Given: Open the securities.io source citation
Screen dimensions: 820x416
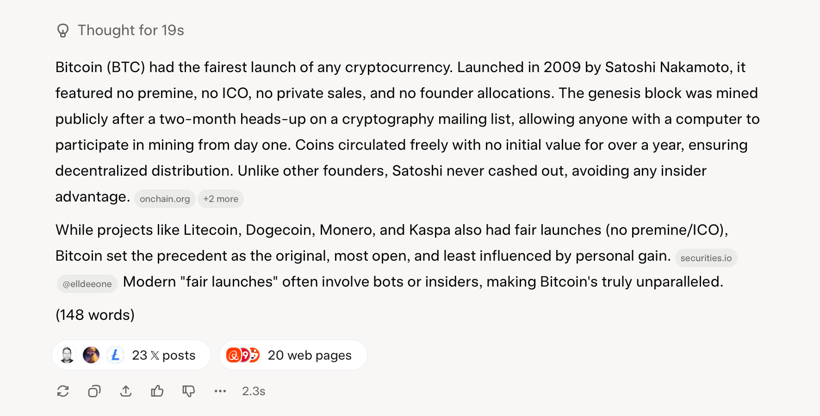Looking at the screenshot, I should coord(706,258).
